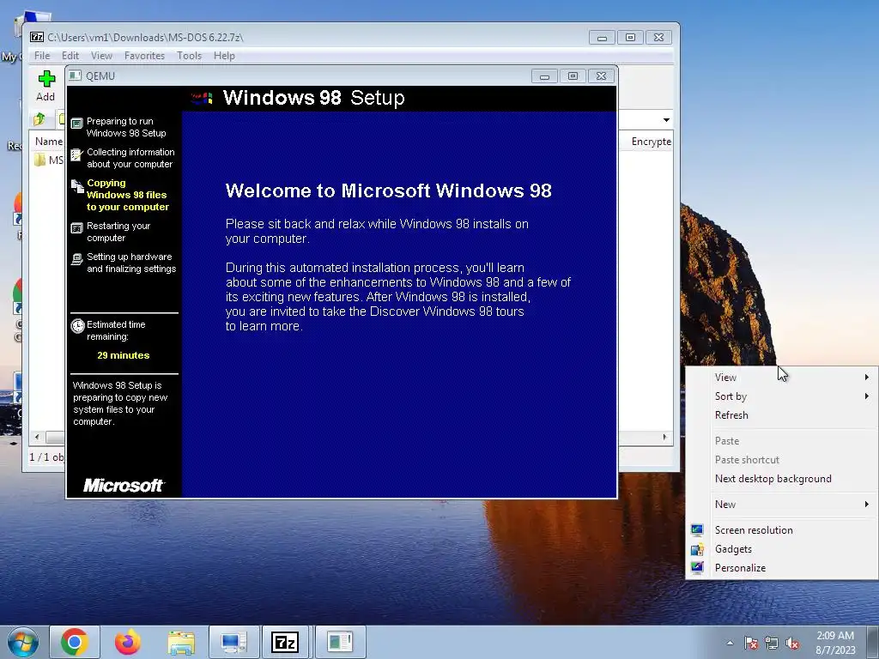
Task: Click the taskbar clock showing 2:09 AM
Action: (x=835, y=643)
